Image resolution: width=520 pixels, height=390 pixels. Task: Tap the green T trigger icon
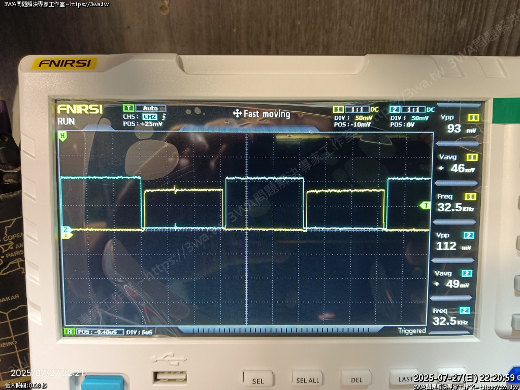(128, 108)
